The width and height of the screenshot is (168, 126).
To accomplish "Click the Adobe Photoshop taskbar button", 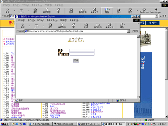I will [65, 124].
